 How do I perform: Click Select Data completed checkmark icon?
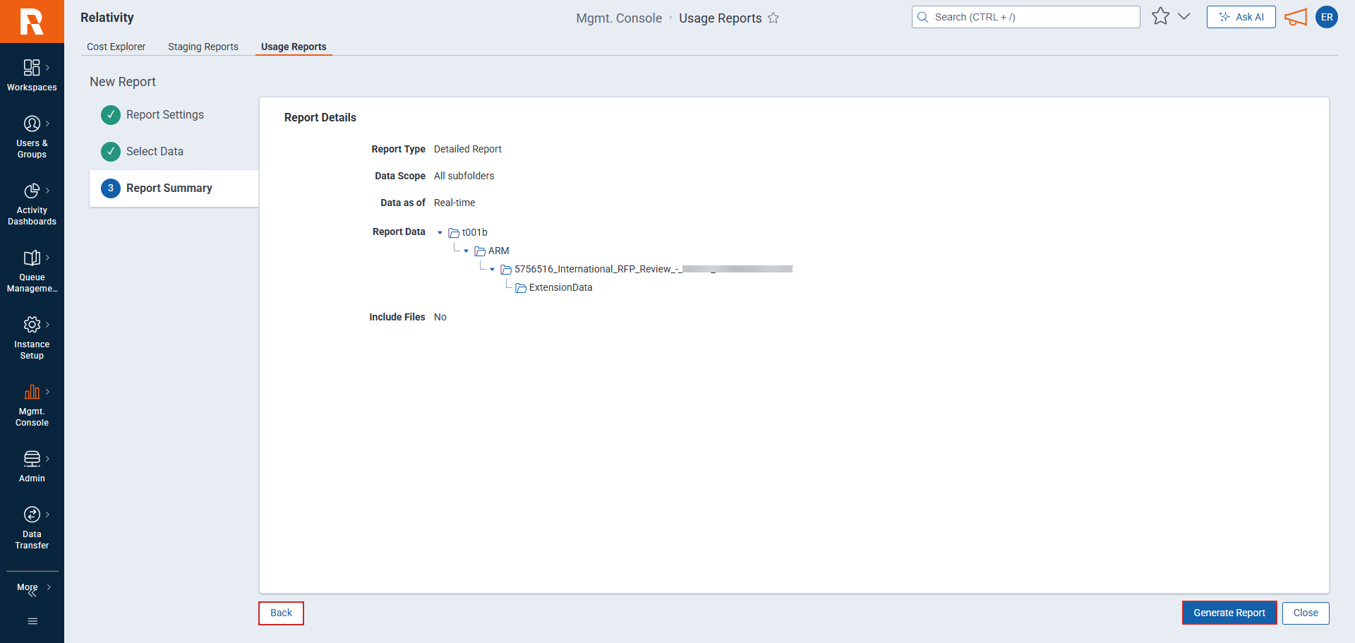111,152
